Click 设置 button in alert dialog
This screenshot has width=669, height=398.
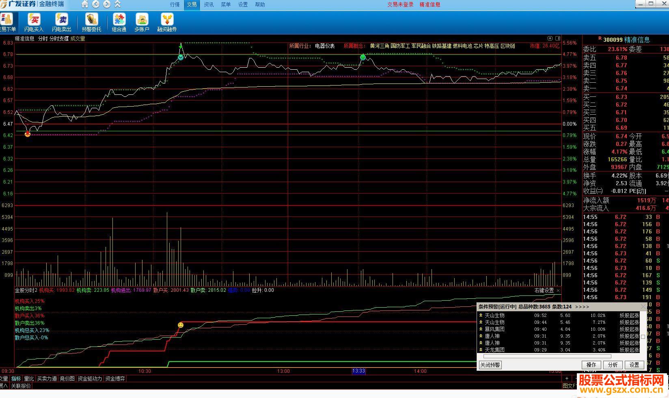pos(634,365)
